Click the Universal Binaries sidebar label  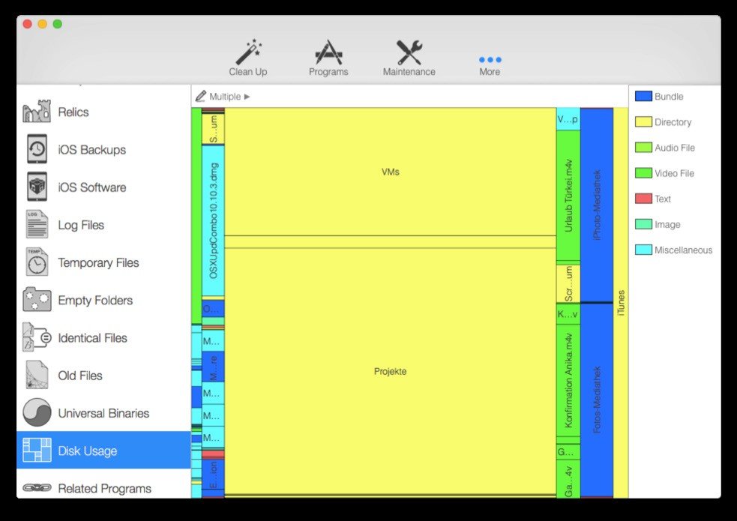[103, 413]
